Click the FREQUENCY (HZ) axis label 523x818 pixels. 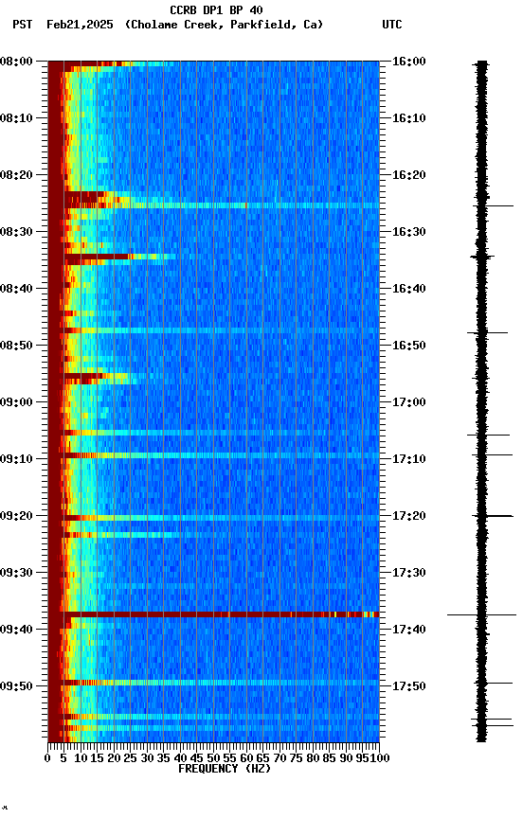[x=225, y=769]
